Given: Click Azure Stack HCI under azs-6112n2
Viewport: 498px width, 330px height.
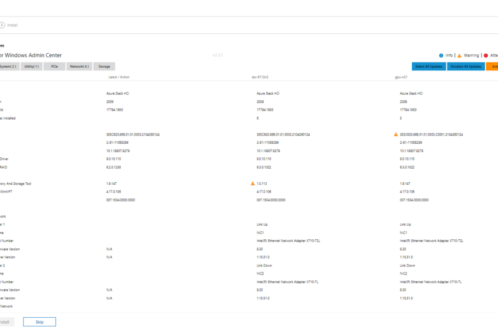Looking at the screenshot, I should pos(268,93).
